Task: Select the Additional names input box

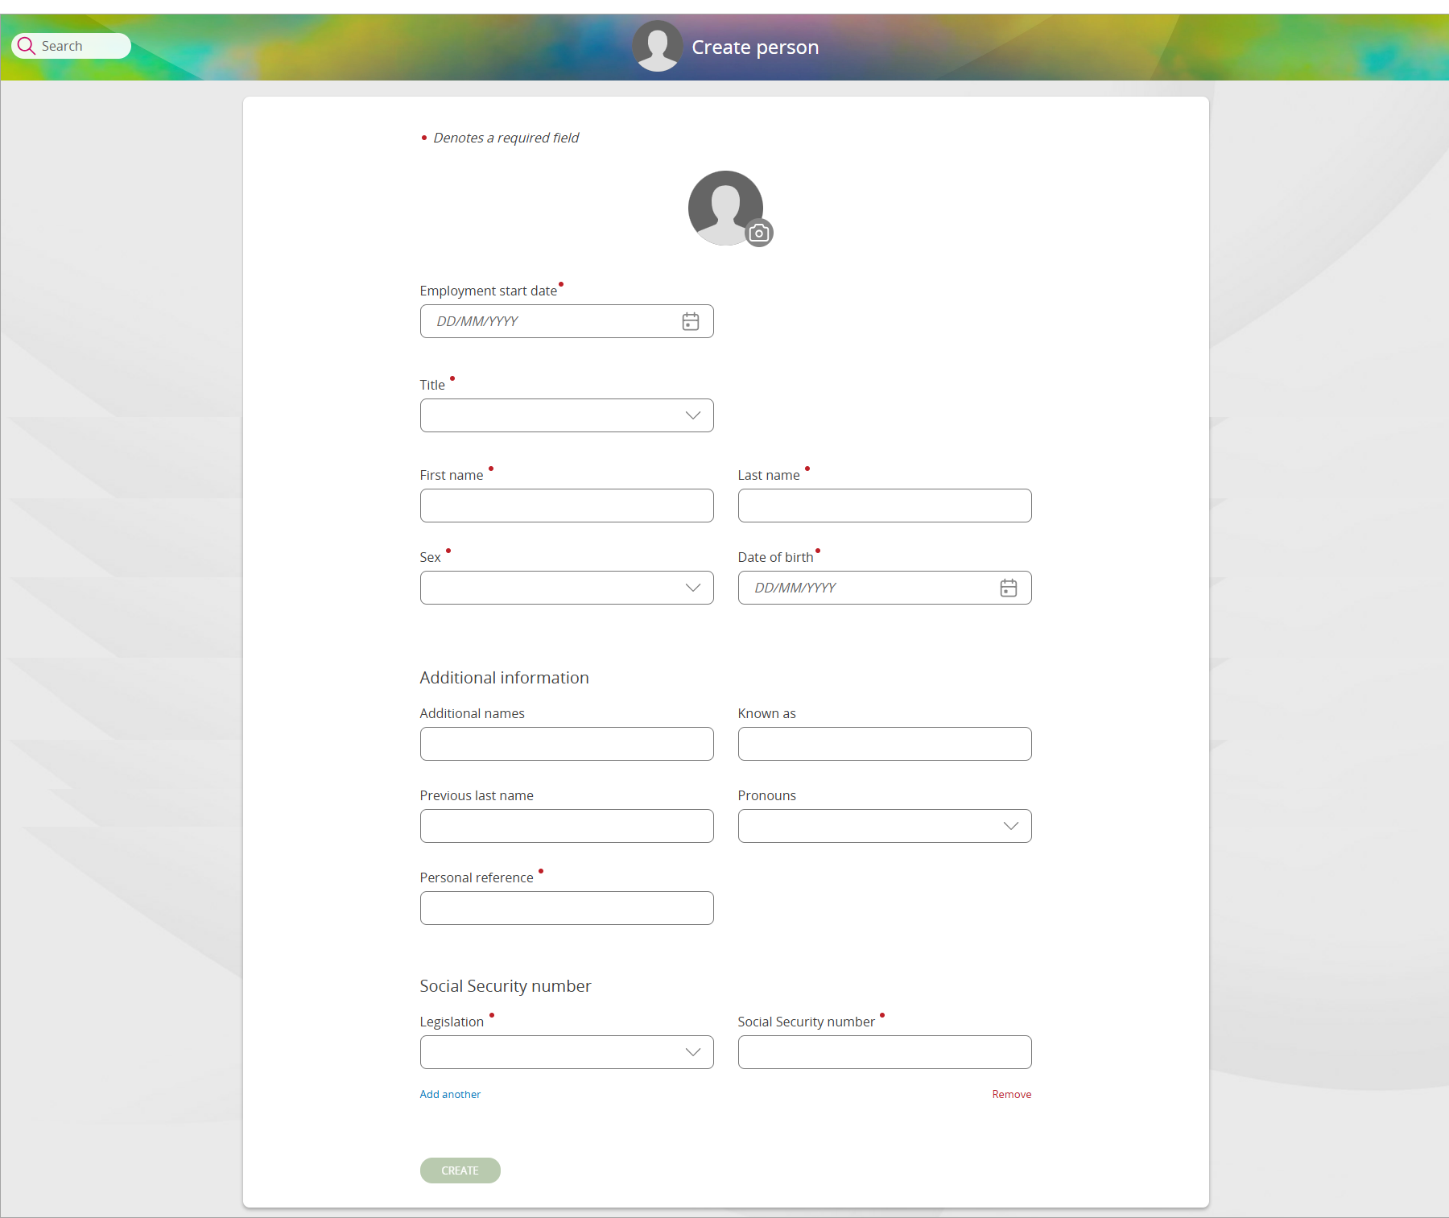Action: coord(567,744)
